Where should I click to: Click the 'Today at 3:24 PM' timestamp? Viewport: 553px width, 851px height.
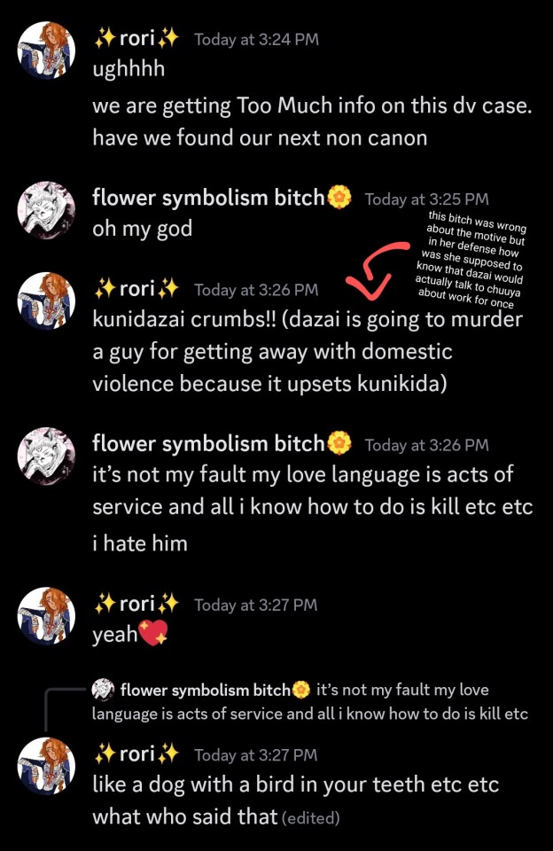tap(257, 40)
